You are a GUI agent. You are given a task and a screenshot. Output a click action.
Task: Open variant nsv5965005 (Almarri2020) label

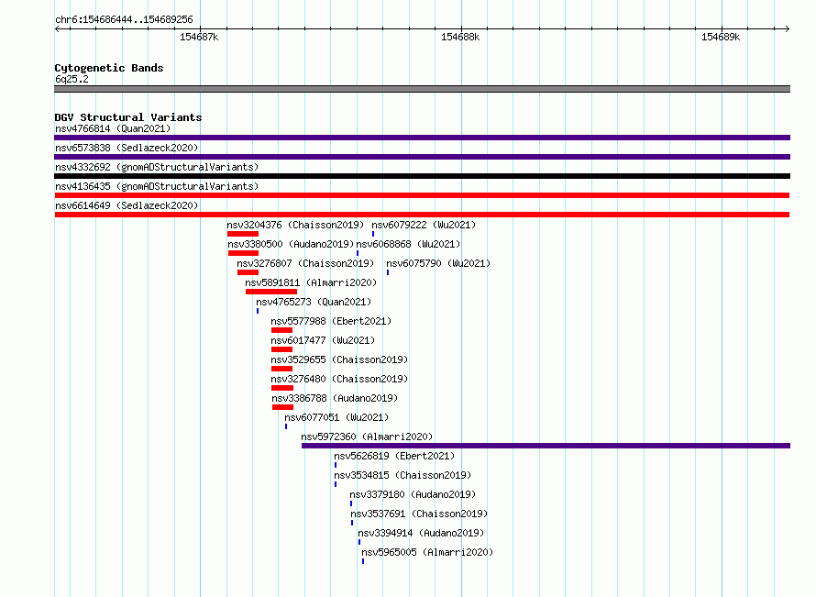click(x=427, y=552)
